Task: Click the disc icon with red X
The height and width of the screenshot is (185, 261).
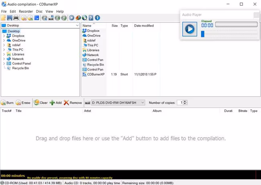Action: [24, 18]
